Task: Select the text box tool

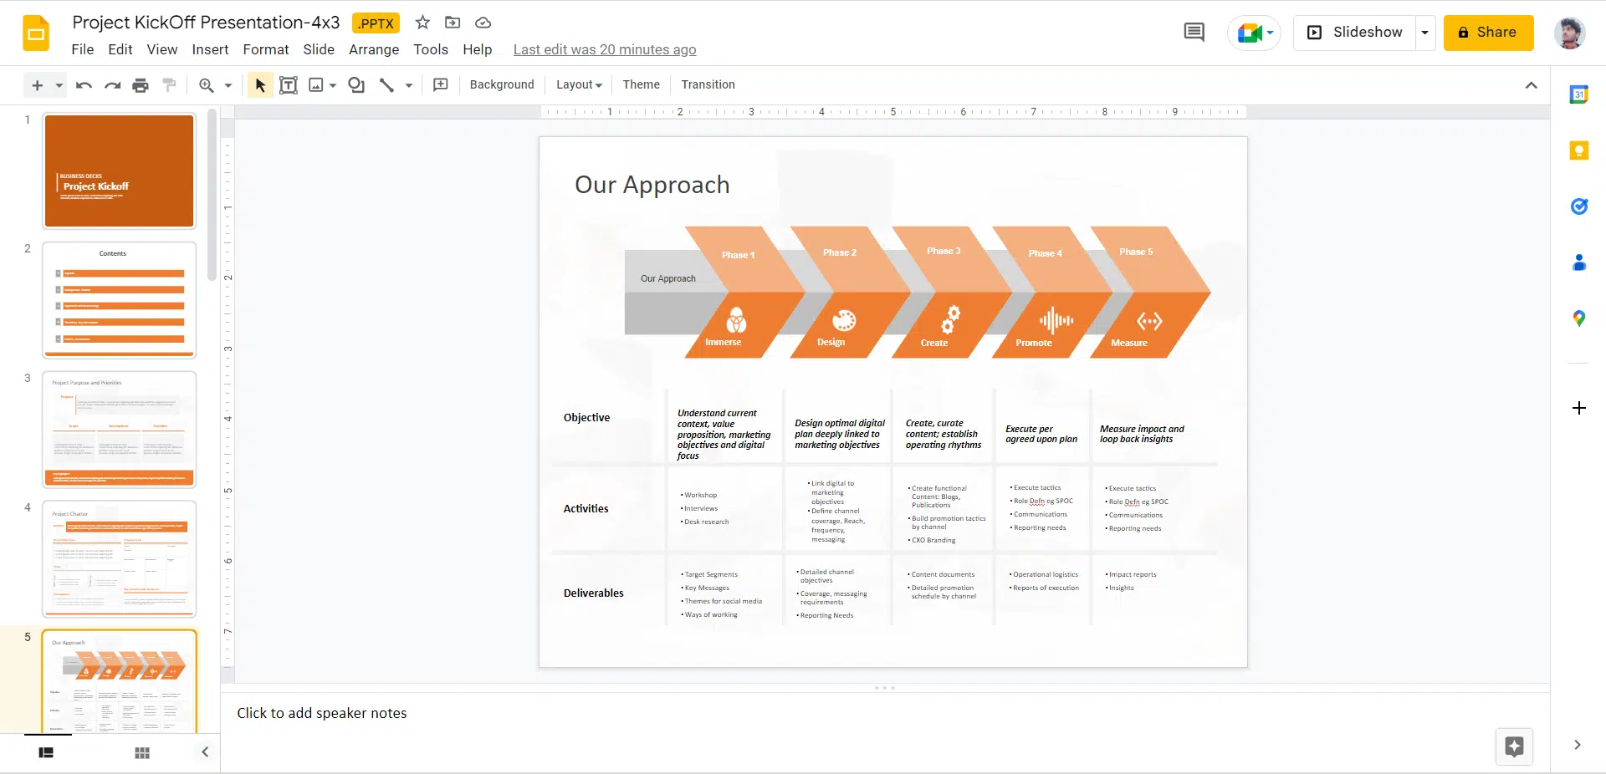Action: pyautogui.click(x=288, y=85)
